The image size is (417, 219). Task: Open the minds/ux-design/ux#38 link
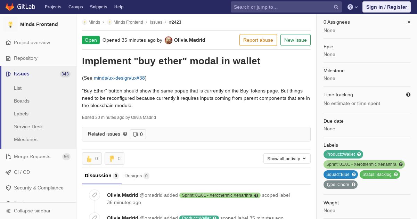(119, 78)
